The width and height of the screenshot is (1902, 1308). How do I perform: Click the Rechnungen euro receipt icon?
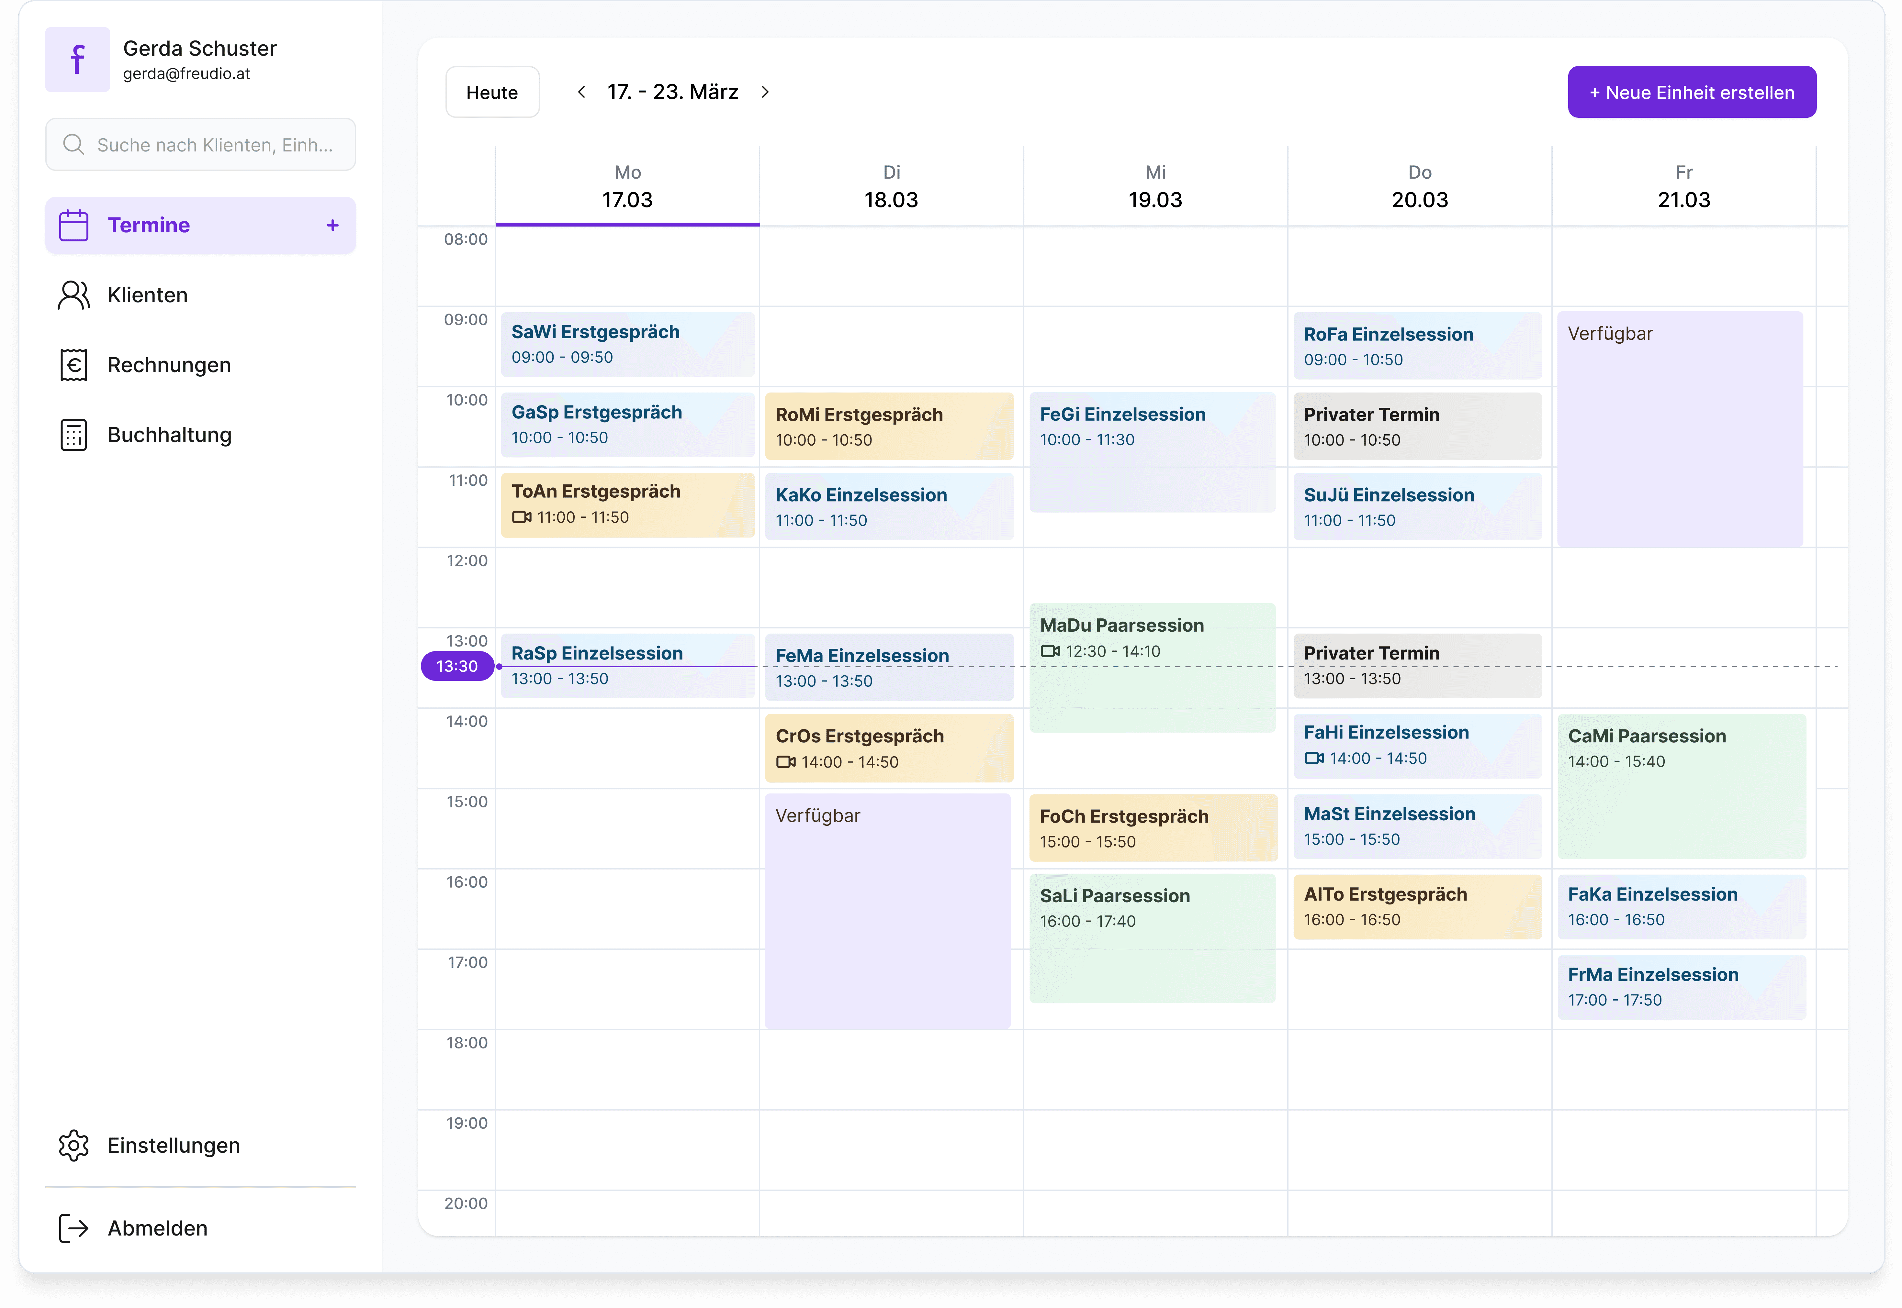[74, 365]
